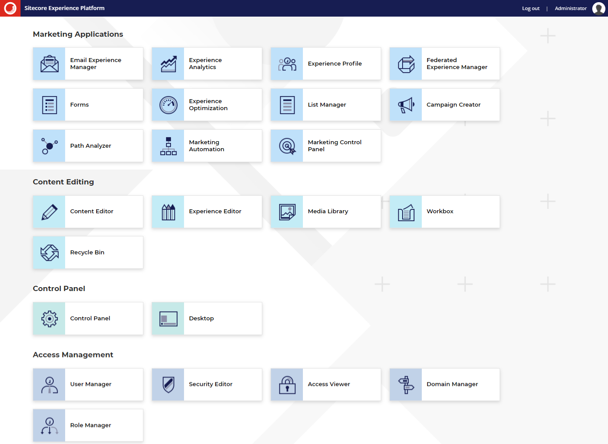This screenshot has height=444, width=608.
Task: Click the Control Panel gear icon
Action: [x=49, y=319]
